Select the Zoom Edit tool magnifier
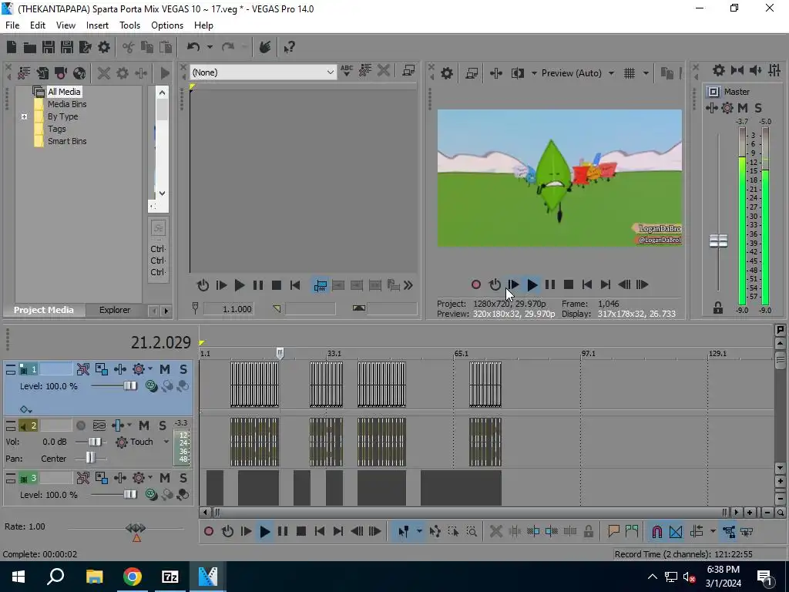This screenshot has width=789, height=592. pyautogui.click(x=472, y=531)
